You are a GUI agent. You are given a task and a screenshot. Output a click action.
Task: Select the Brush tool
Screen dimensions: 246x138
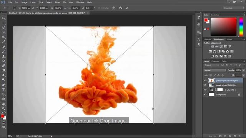click(3, 52)
